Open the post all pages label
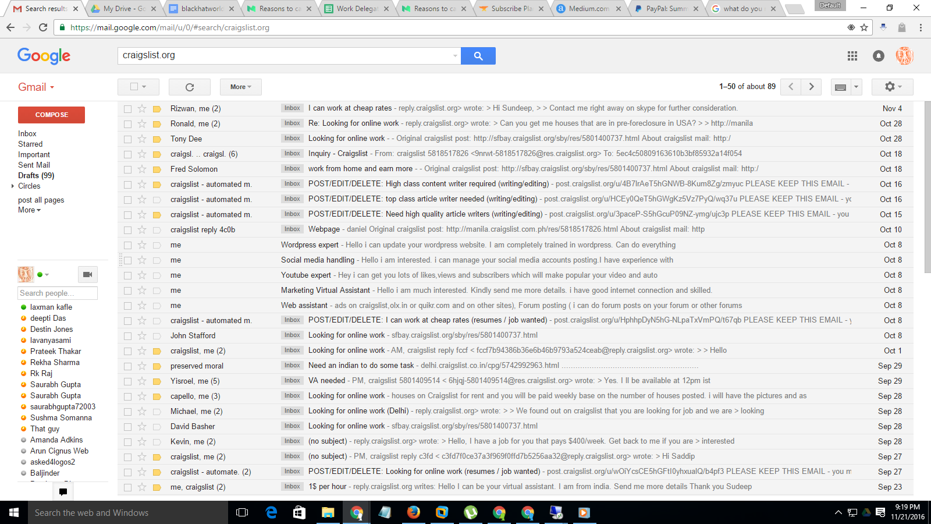This screenshot has width=931, height=524. click(41, 200)
